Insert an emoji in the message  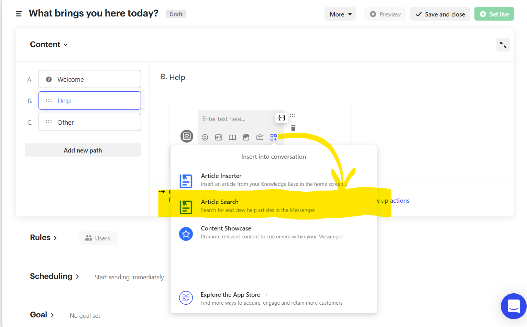(x=205, y=137)
